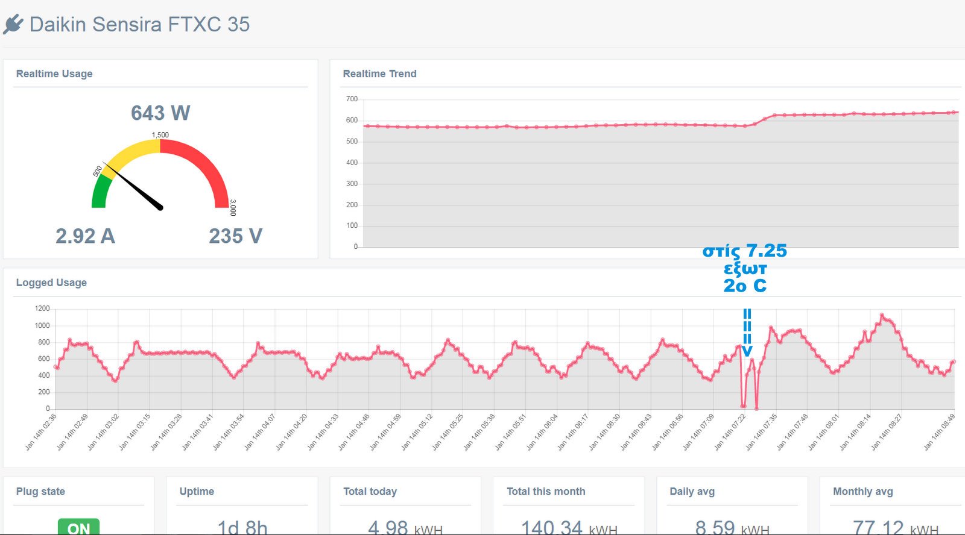Click the Jan 14th 05:25 time label
Viewport: 965px width, 535px height.
click(448, 432)
